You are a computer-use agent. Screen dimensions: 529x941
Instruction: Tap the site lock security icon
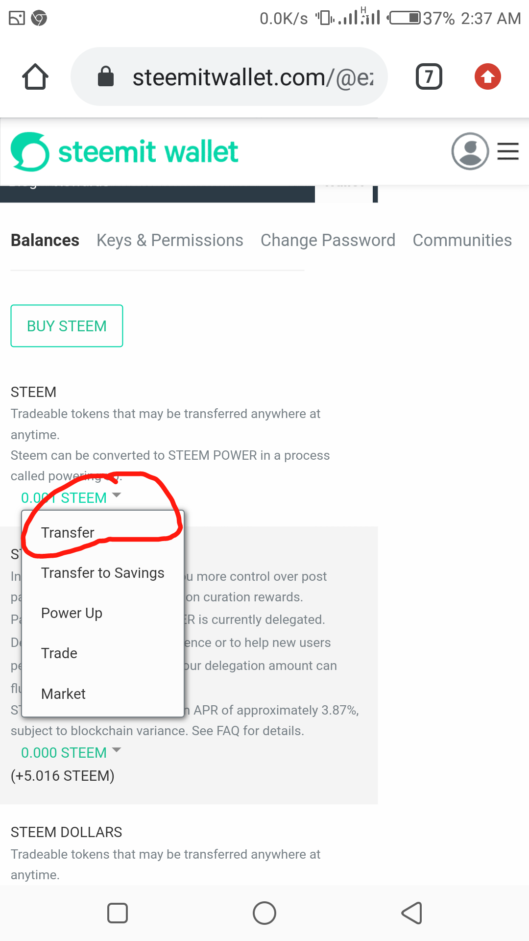(x=106, y=77)
